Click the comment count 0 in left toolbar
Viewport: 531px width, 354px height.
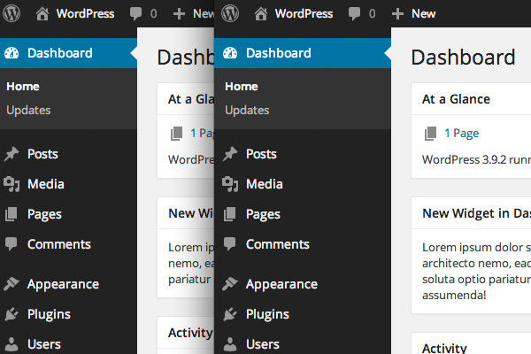click(x=153, y=14)
